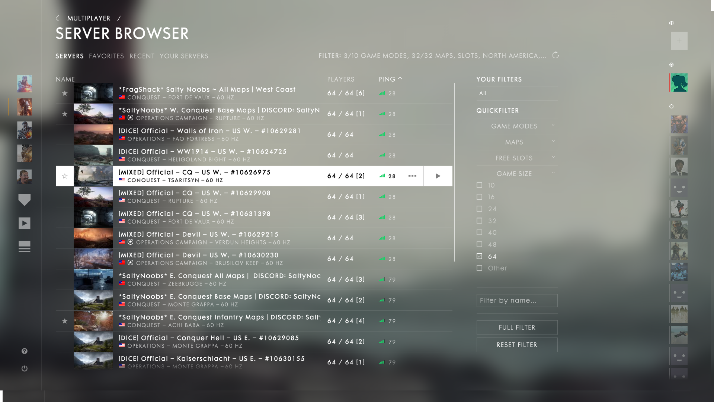Switch to the RECENT tab
The image size is (714, 402).
pyautogui.click(x=142, y=56)
